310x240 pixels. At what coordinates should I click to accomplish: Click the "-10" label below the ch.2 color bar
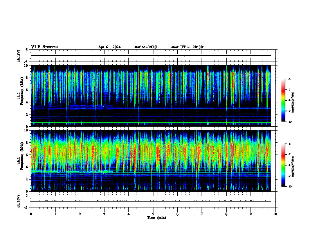click(x=289, y=187)
